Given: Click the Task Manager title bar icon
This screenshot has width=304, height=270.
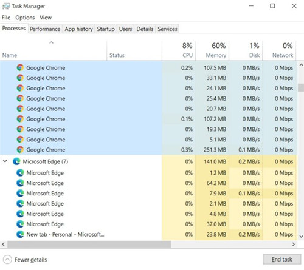Looking at the screenshot, I should 6,6.
